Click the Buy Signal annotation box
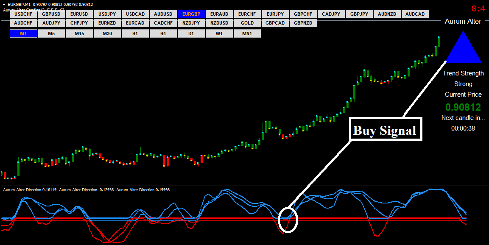The height and width of the screenshot is (245, 489). click(x=385, y=130)
